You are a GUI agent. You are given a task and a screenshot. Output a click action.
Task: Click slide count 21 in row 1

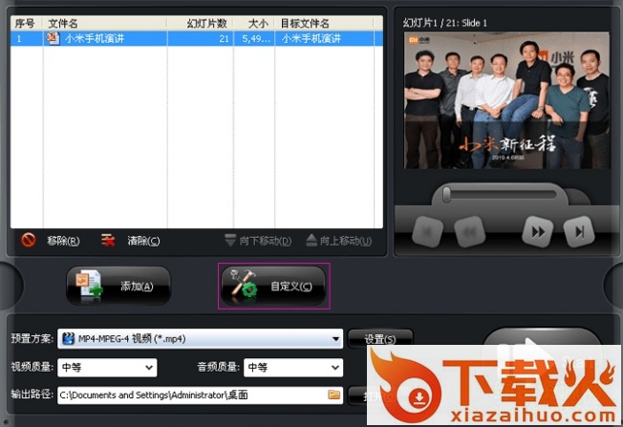[x=225, y=38]
